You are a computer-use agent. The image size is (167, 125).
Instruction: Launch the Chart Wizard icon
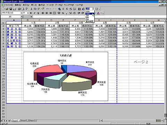pyautogui.click(x=79, y=9)
